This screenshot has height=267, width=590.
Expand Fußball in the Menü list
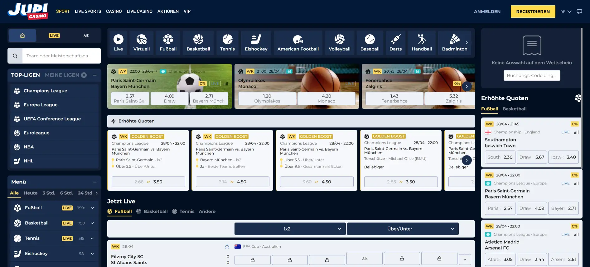coord(92,208)
